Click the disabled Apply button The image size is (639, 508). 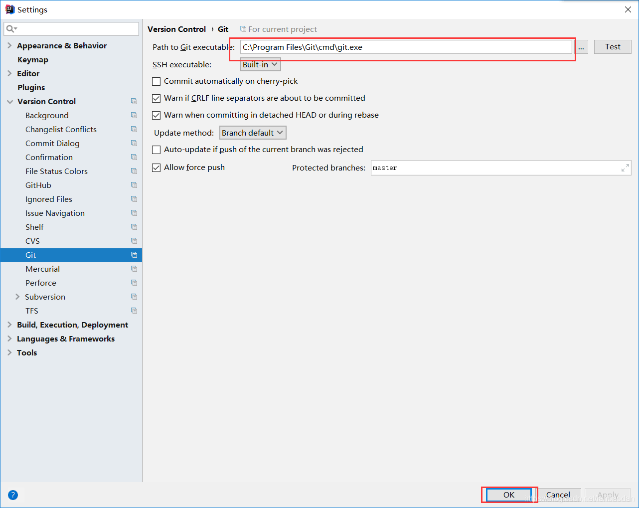click(608, 495)
